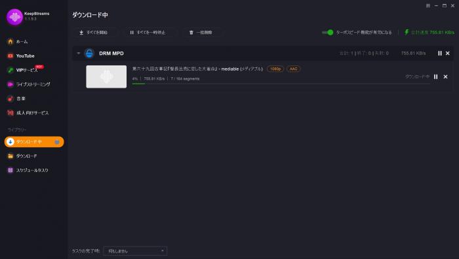Pause the mediable video download

[435, 77]
